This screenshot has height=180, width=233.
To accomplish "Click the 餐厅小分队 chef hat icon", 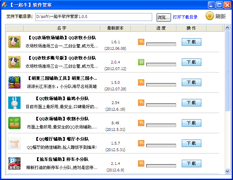I will click(x=14, y=143).
